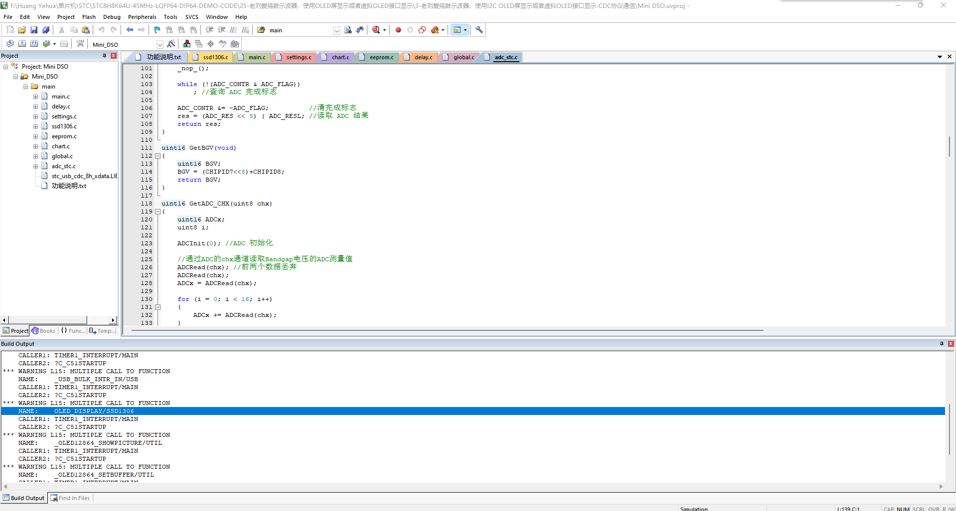The image size is (956, 511).
Task: Click the Paste icon in the toolbar
Action: click(86, 30)
